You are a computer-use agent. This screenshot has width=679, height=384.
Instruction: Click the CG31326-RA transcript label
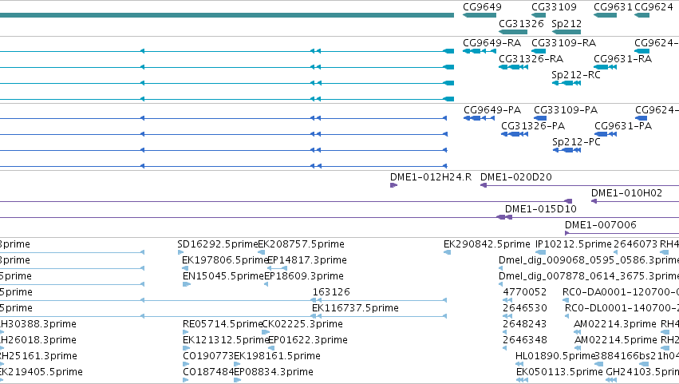[531, 59]
